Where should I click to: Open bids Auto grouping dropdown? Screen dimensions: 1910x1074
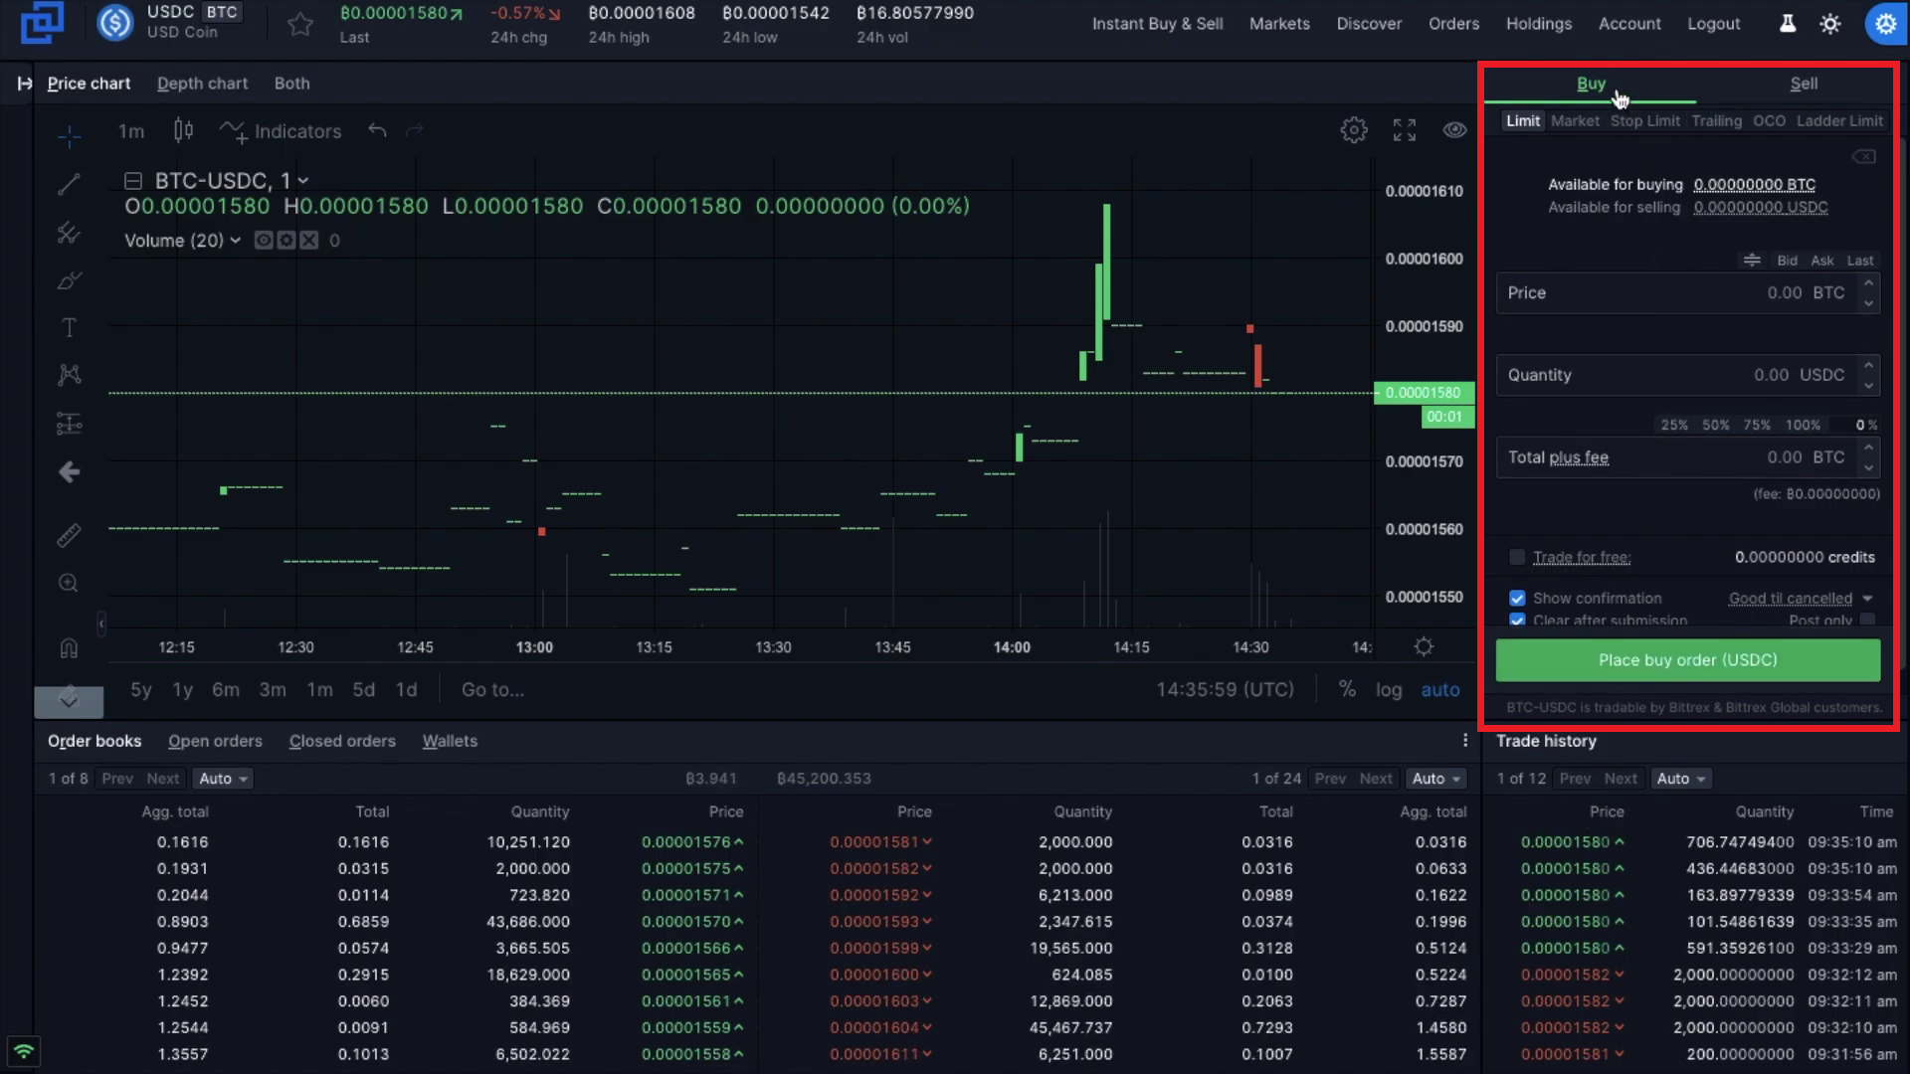click(223, 779)
